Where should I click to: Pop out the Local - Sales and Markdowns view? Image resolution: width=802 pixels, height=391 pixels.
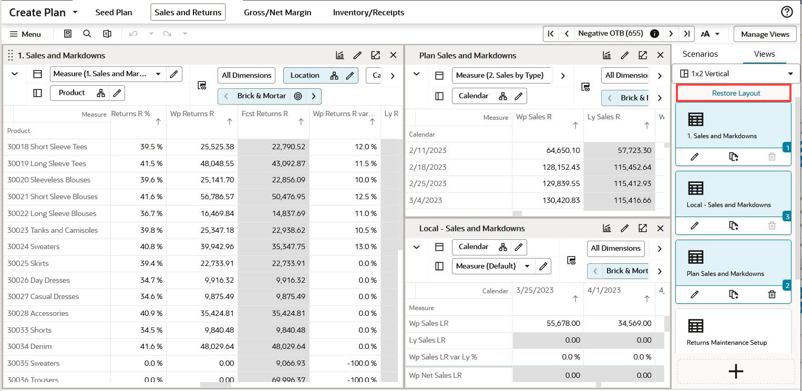(643, 228)
